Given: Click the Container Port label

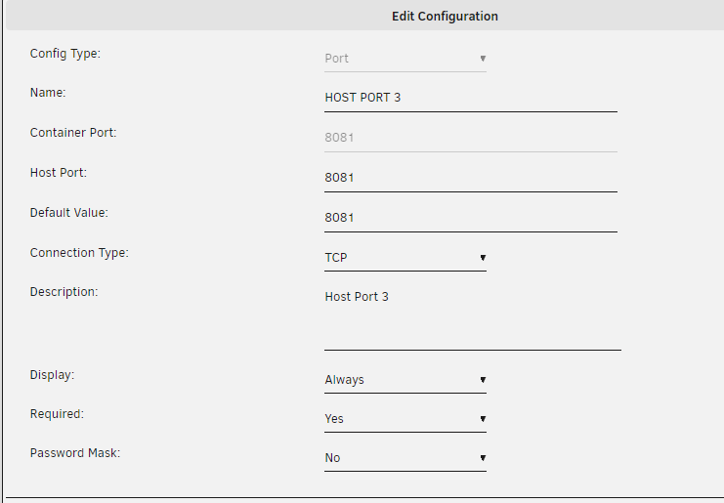Looking at the screenshot, I should pyautogui.click(x=73, y=133).
